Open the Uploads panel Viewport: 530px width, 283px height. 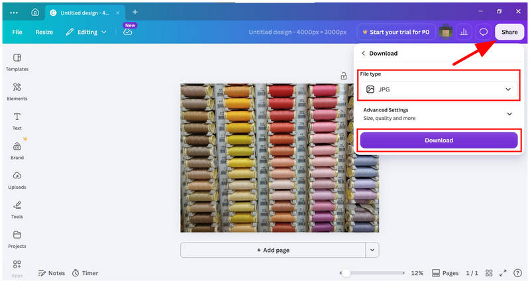click(17, 180)
